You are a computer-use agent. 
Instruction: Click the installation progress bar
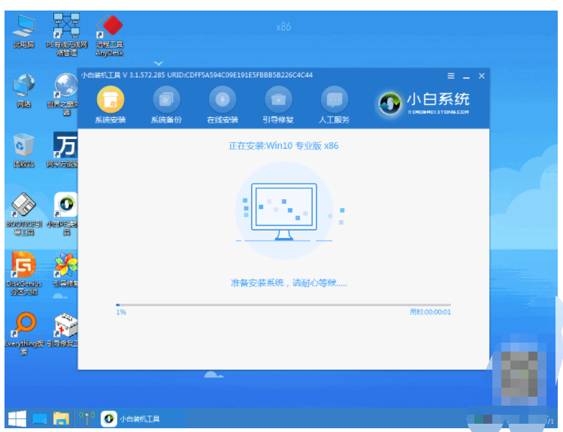pyautogui.click(x=283, y=305)
